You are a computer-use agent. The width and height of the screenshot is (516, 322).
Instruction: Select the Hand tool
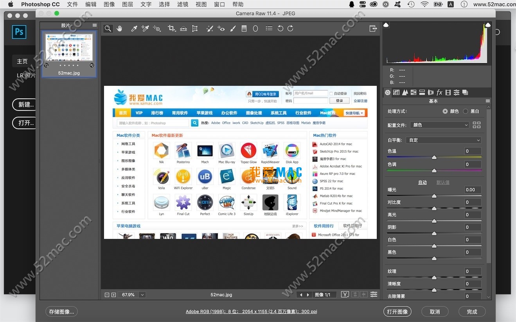(120, 28)
